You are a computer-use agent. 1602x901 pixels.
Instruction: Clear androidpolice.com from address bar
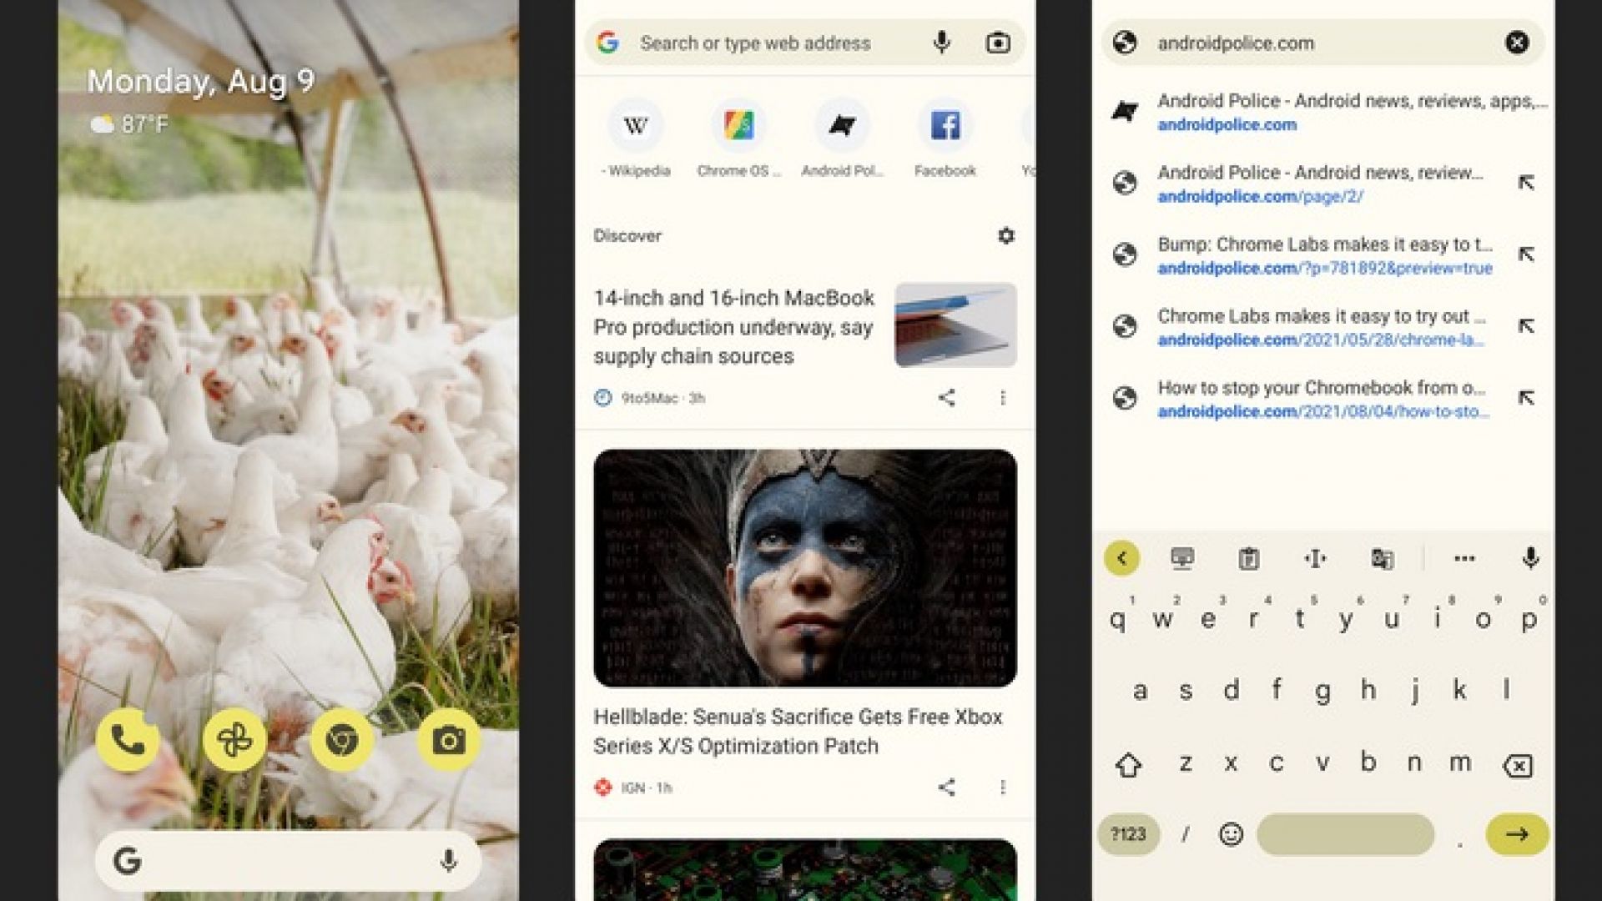pyautogui.click(x=1517, y=43)
